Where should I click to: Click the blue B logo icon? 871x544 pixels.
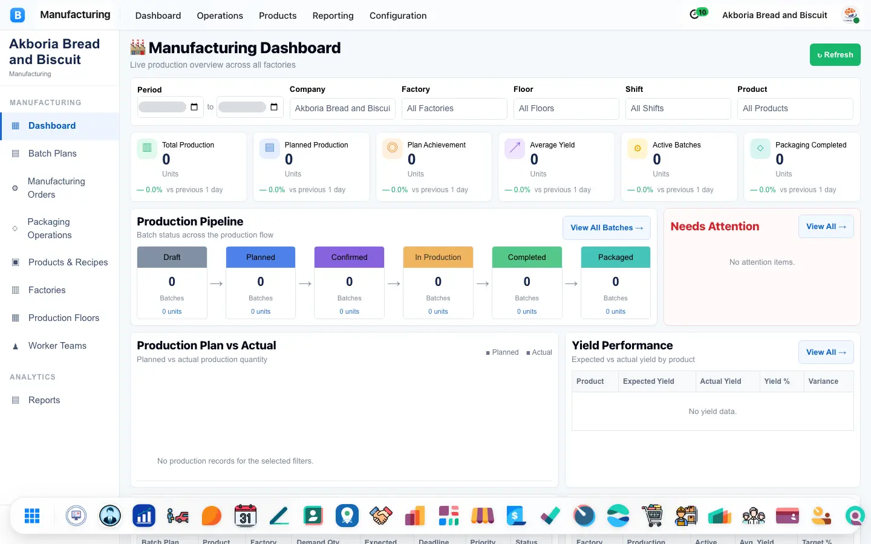click(18, 15)
